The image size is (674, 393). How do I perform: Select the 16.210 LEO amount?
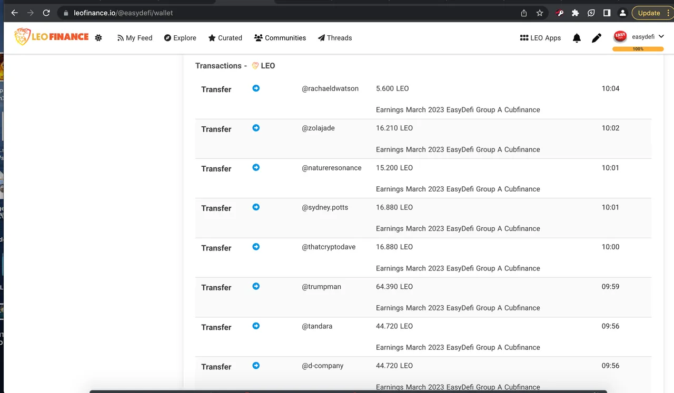394,128
